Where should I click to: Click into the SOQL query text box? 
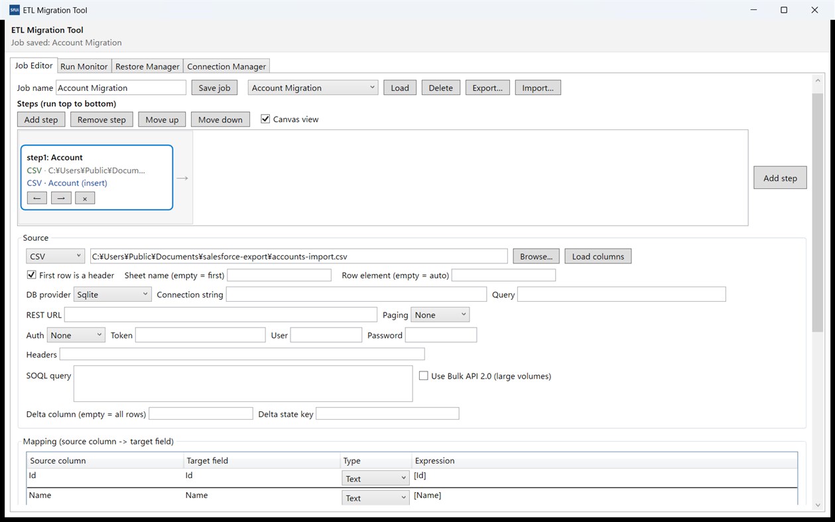tap(243, 383)
